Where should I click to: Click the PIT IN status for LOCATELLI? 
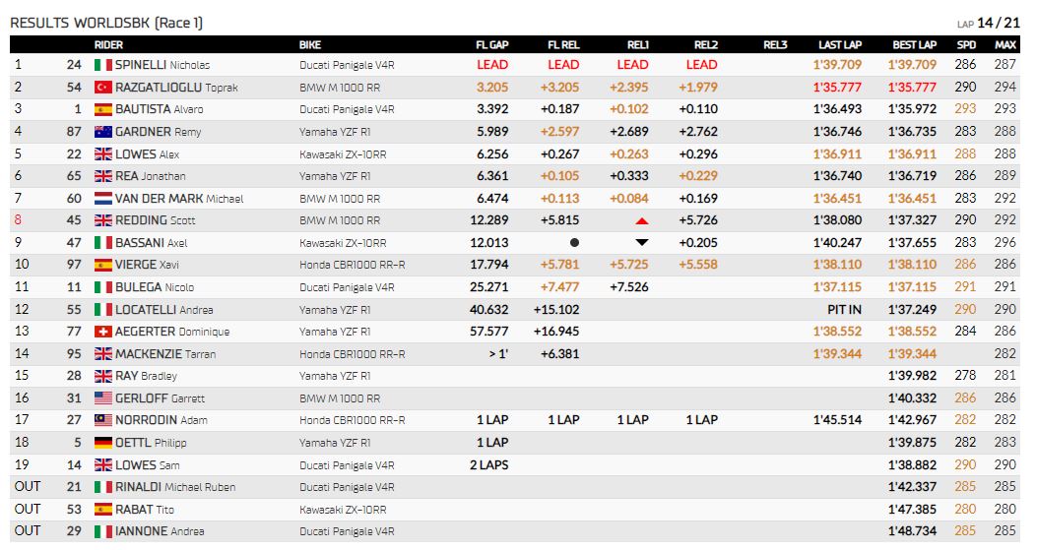click(x=844, y=309)
